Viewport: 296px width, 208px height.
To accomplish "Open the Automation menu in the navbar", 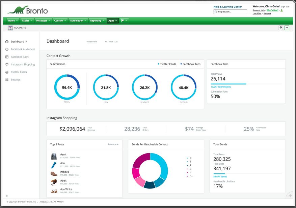I will (x=78, y=21).
